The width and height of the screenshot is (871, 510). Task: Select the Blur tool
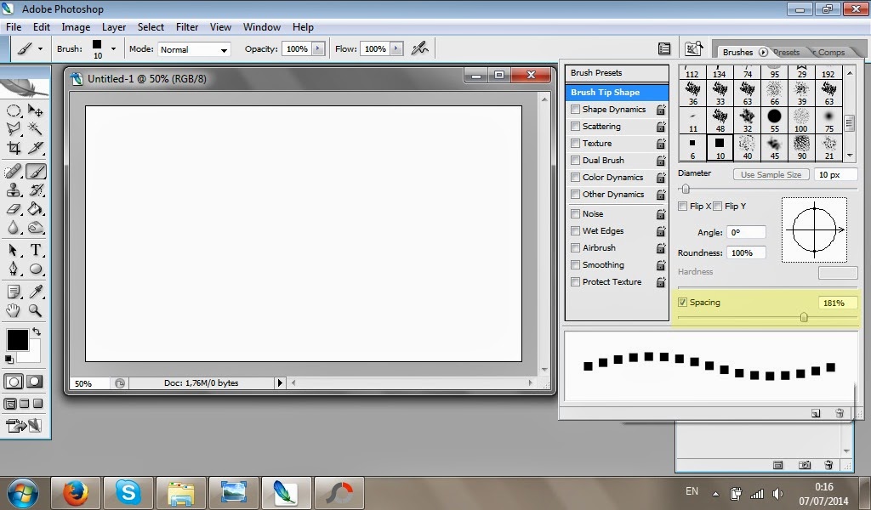tap(14, 228)
